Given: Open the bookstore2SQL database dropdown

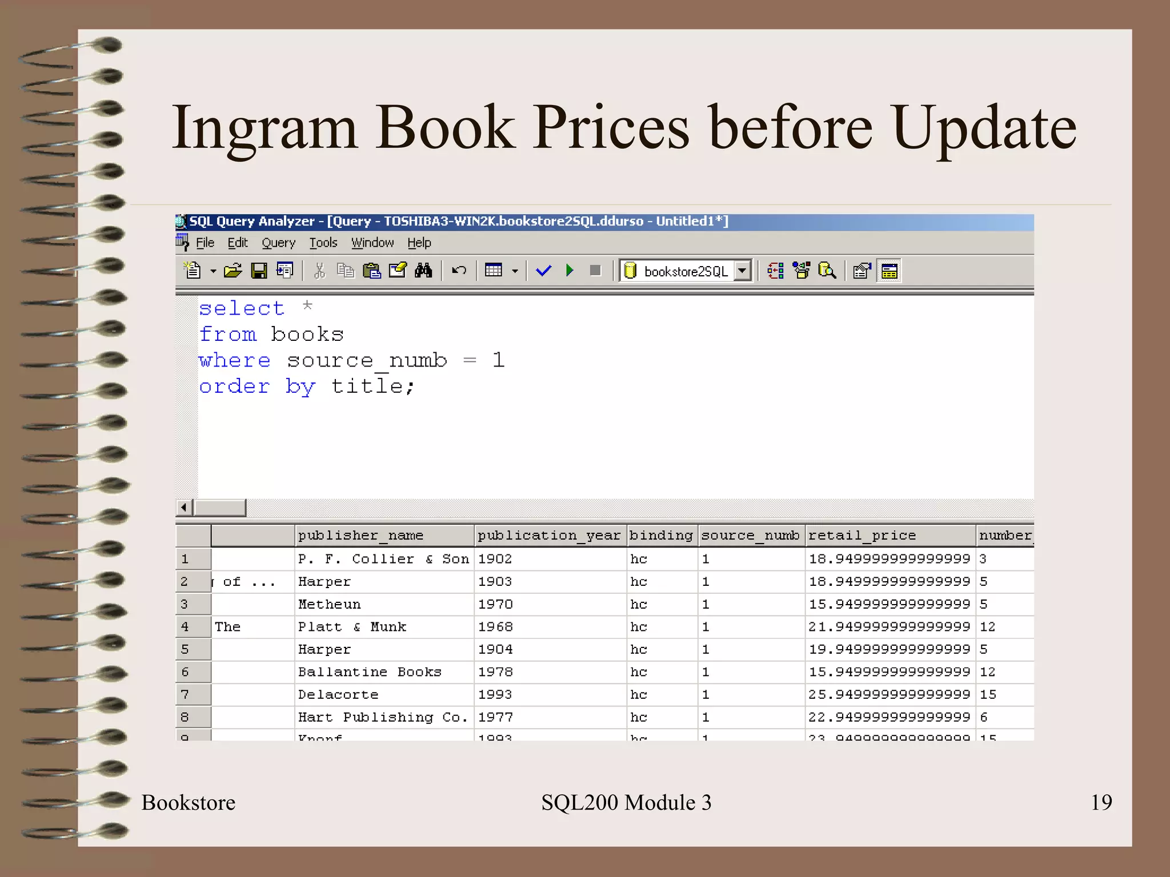Looking at the screenshot, I should coord(742,270).
